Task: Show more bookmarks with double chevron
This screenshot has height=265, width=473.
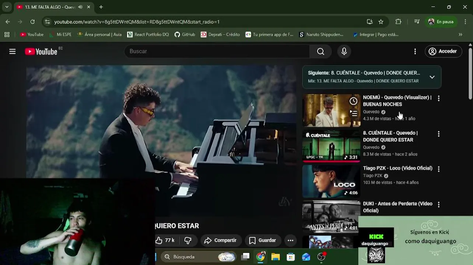Action: [x=460, y=34]
